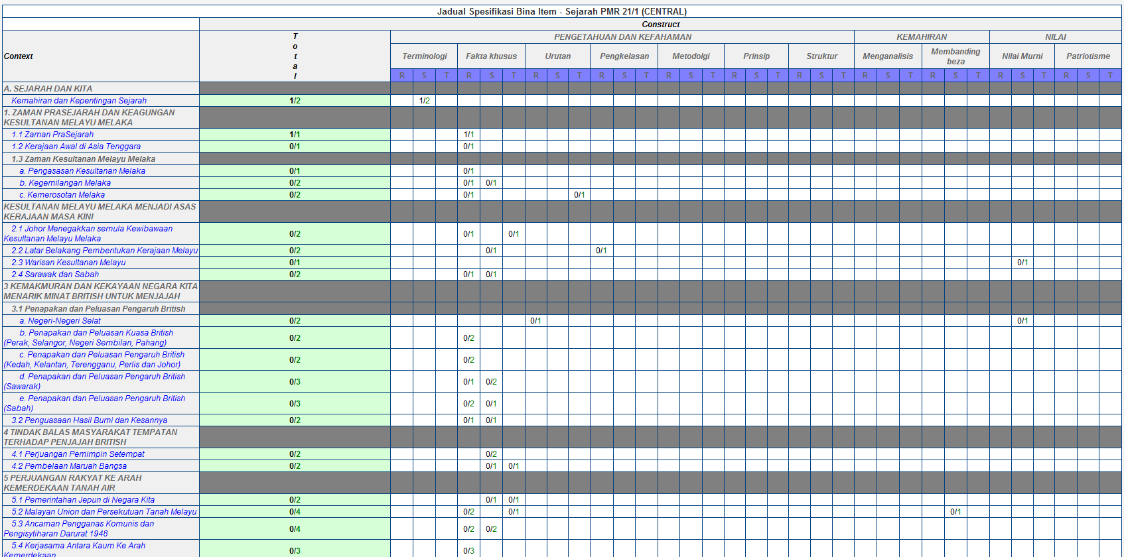Select the Menganalisis column header
Image resolution: width=1124 pixels, height=557 pixels.
(888, 56)
